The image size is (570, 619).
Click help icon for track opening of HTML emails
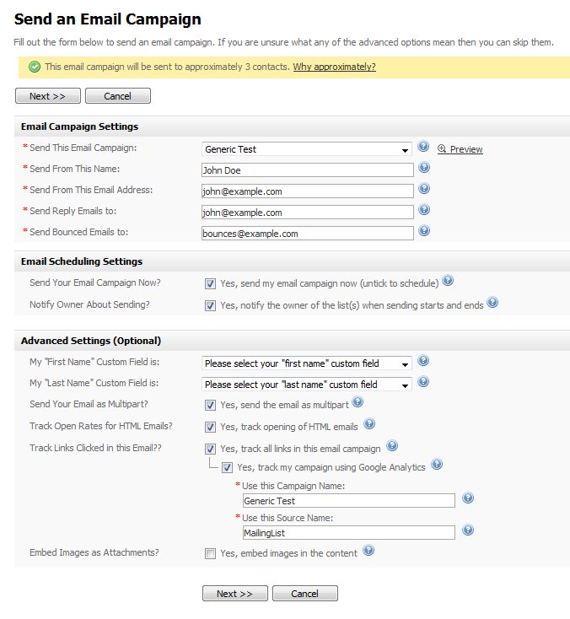click(369, 424)
